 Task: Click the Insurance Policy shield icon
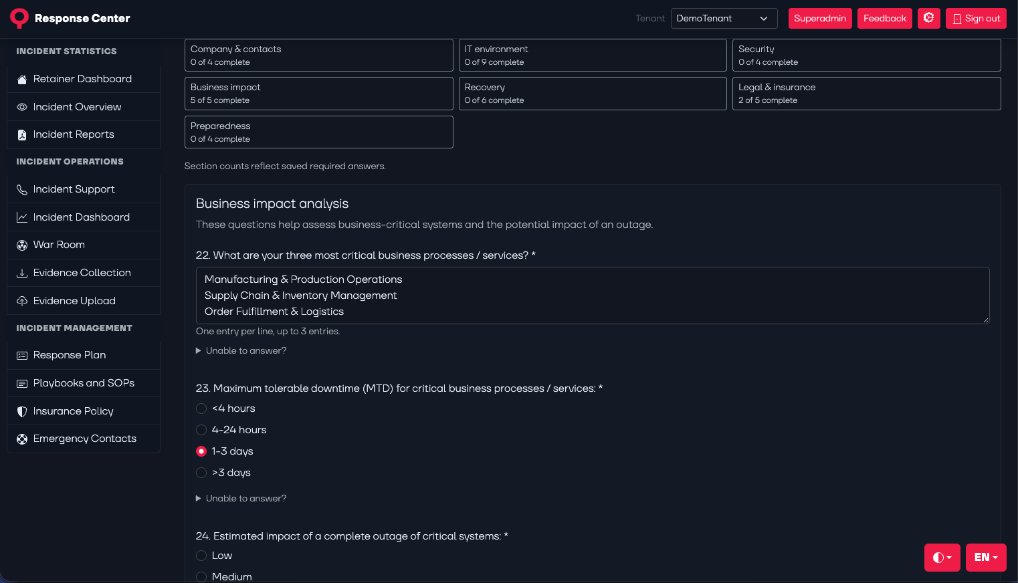click(22, 411)
